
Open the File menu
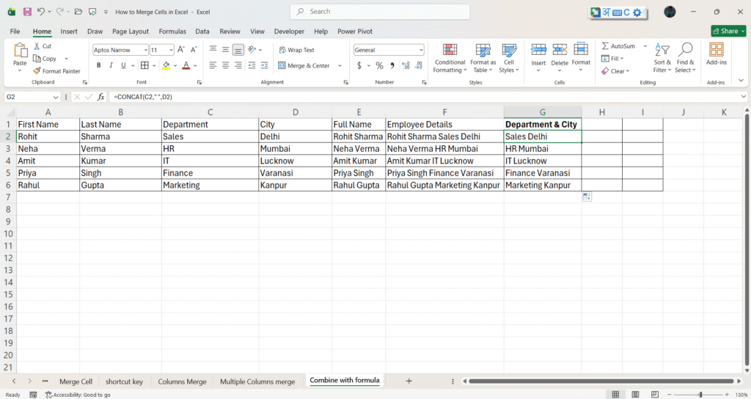[15, 31]
